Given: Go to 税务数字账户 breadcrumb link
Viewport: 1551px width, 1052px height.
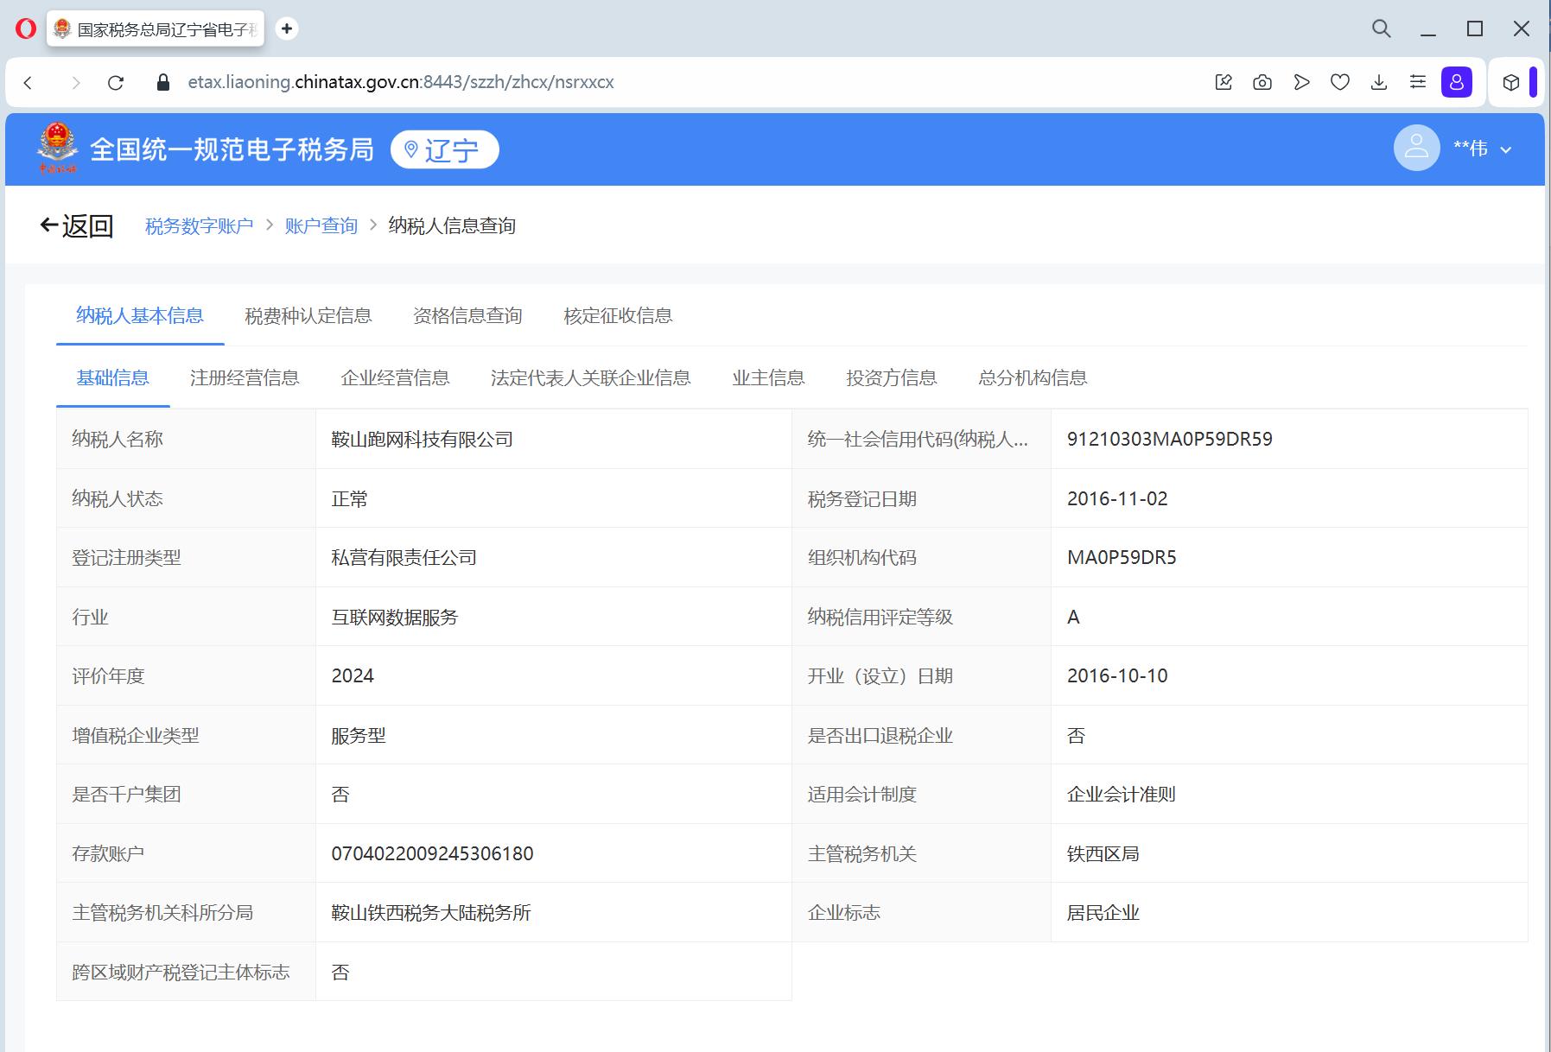Looking at the screenshot, I should (199, 226).
